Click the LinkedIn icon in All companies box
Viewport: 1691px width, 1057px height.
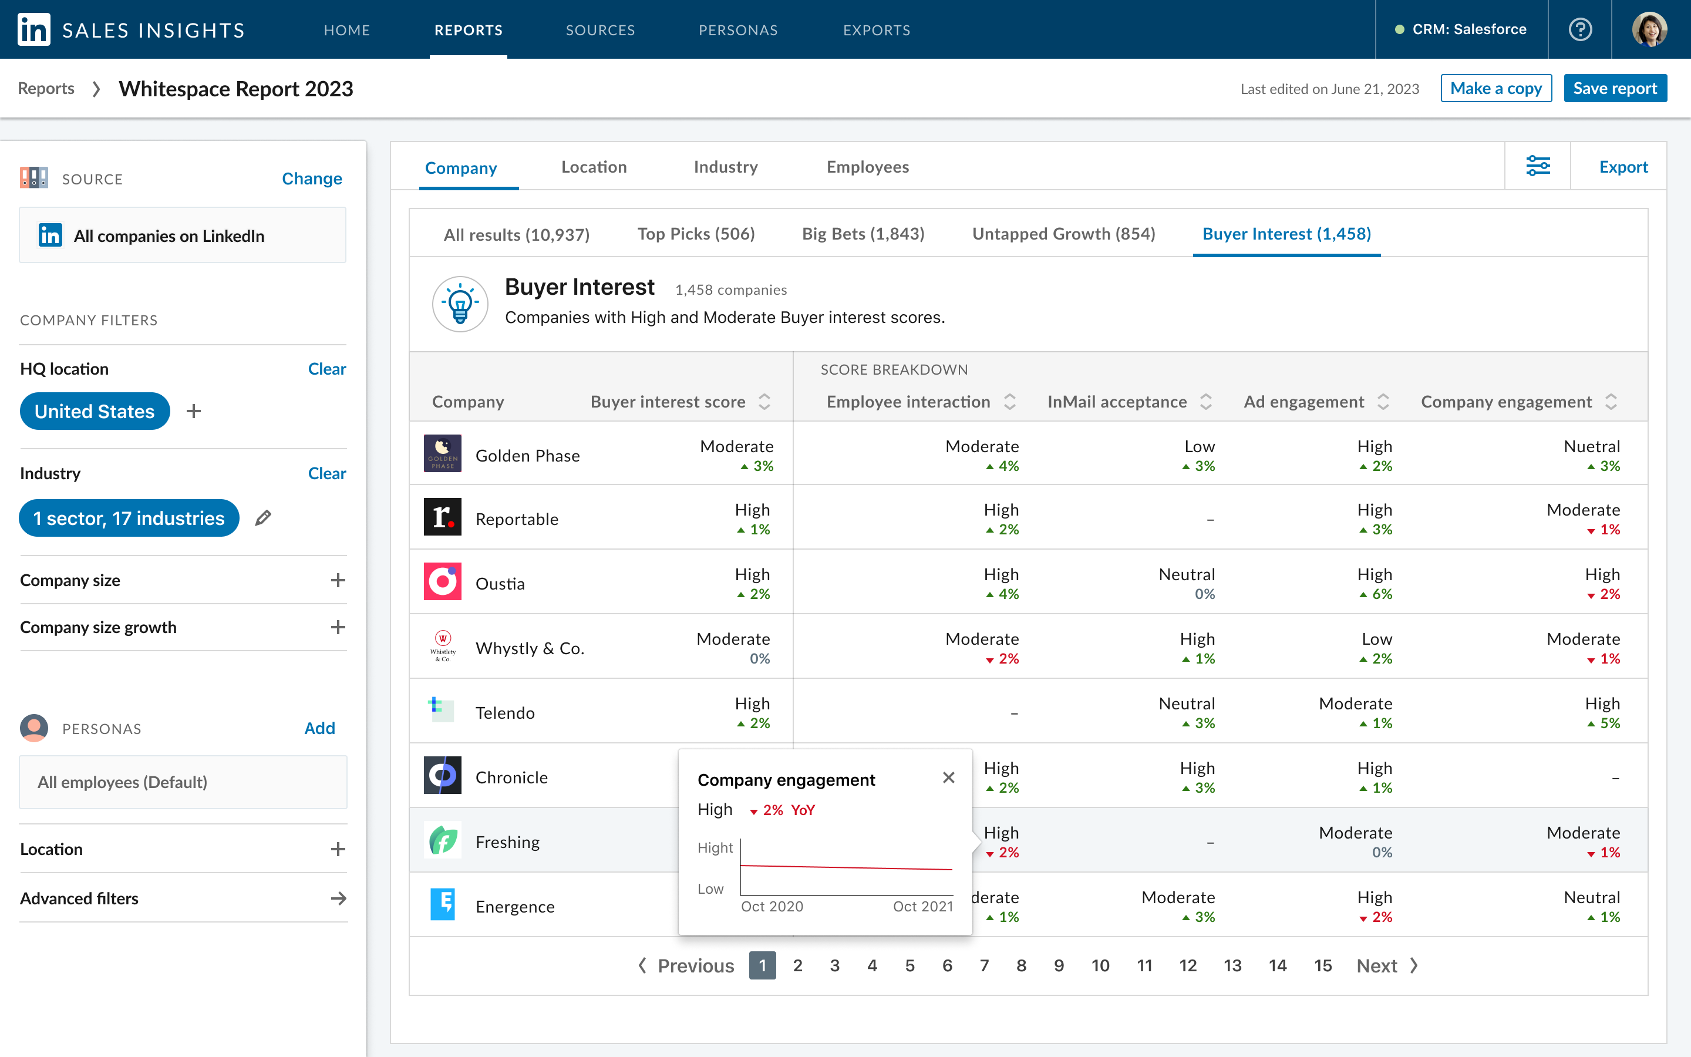coord(50,235)
